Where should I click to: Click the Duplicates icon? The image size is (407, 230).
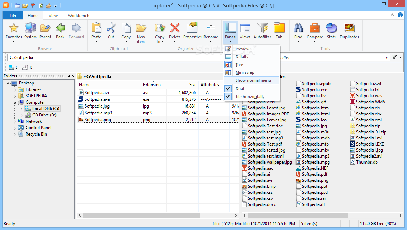pyautogui.click(x=349, y=28)
